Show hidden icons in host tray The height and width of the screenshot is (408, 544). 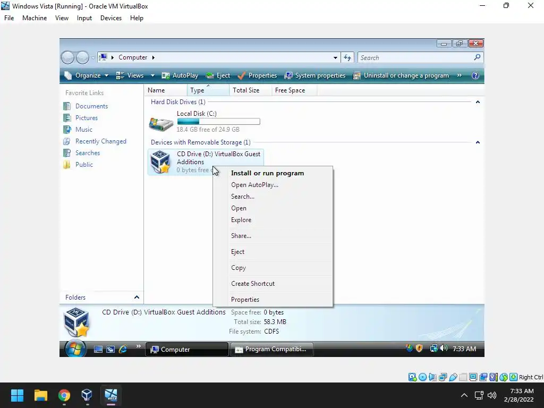click(464, 395)
